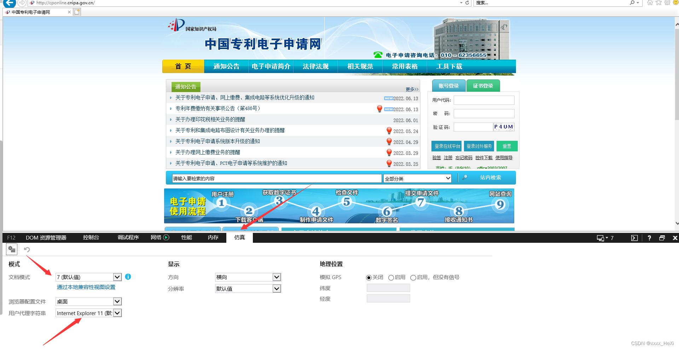Click the browser address bar URL
The height and width of the screenshot is (349, 679).
tap(65, 3)
